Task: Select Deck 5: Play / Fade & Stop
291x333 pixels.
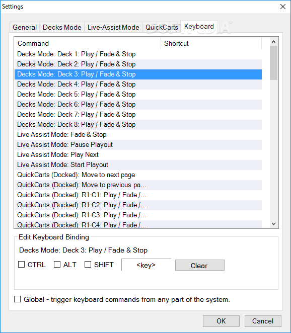Action: click(138, 94)
